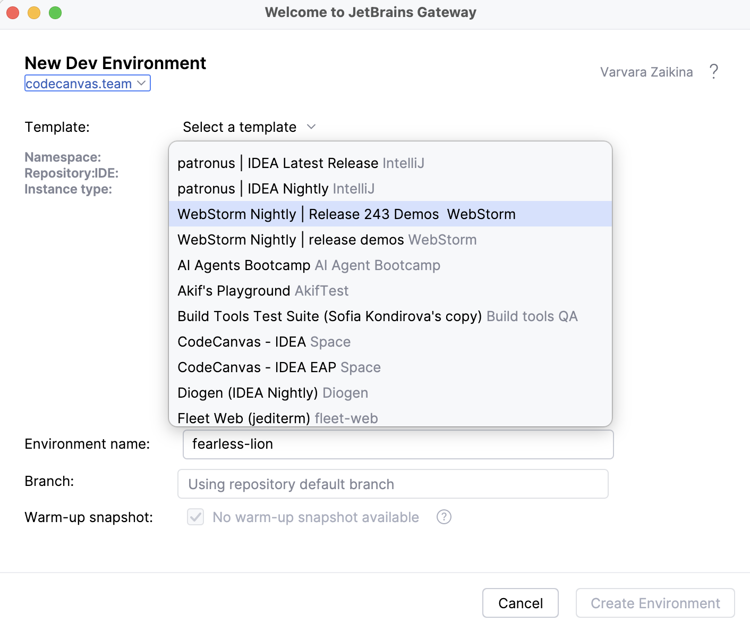
Task: Toggle the warm-up snapshot checkbox
Action: coord(195,517)
